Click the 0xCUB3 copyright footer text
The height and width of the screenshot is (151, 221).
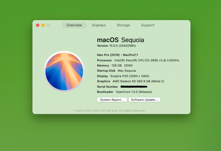click(x=109, y=111)
